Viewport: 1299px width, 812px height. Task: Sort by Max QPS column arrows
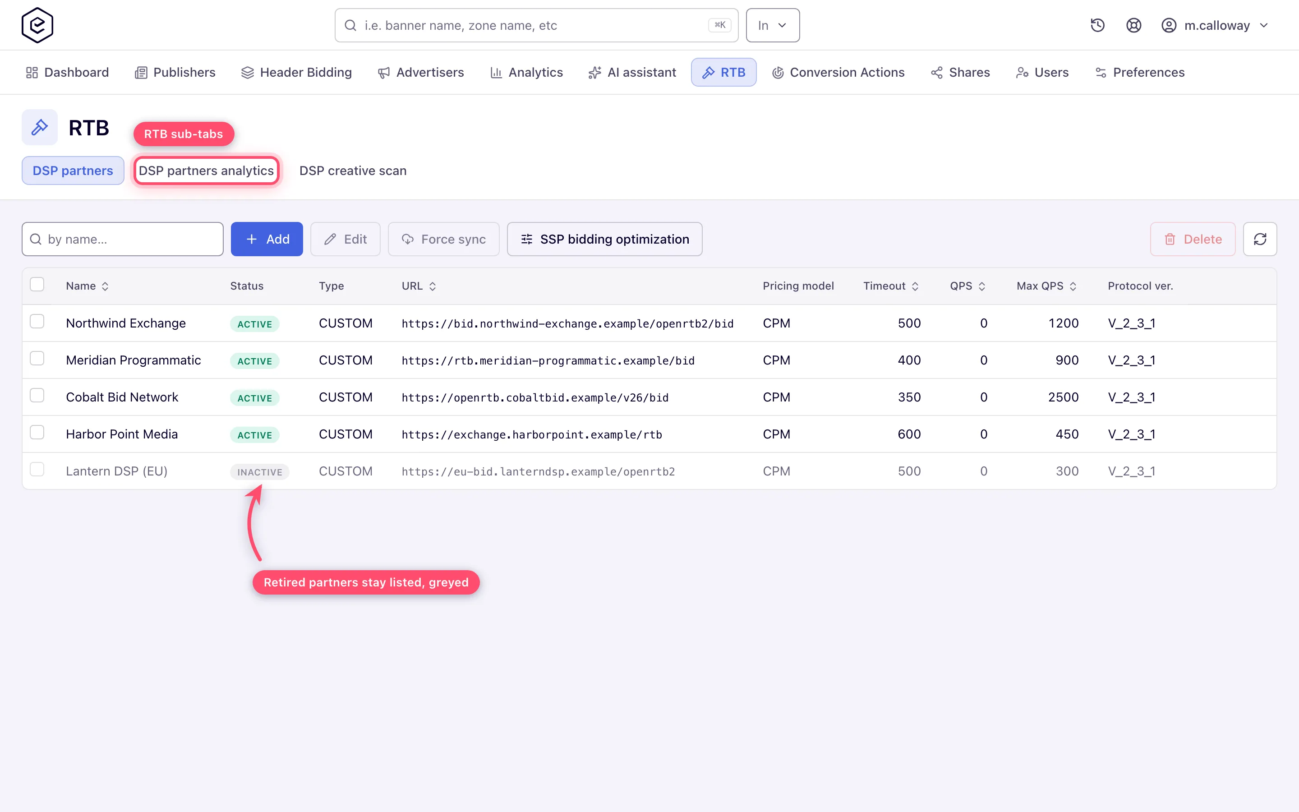[1073, 286]
